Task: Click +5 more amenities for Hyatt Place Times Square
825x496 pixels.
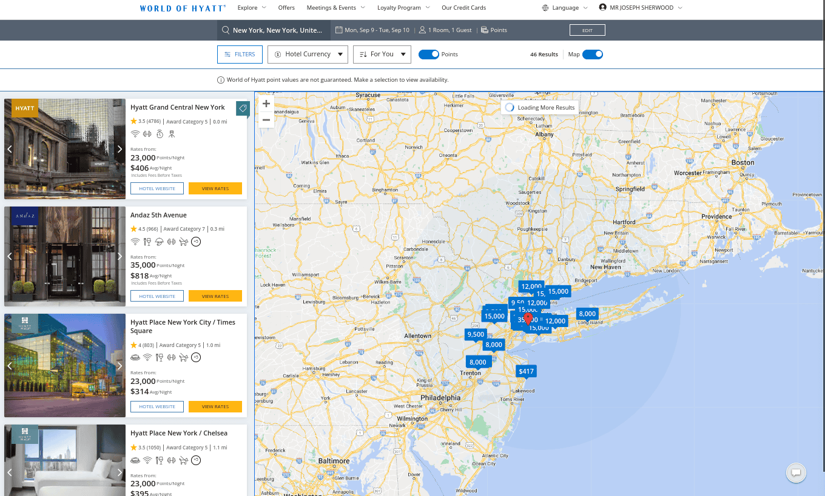Action: [195, 357]
